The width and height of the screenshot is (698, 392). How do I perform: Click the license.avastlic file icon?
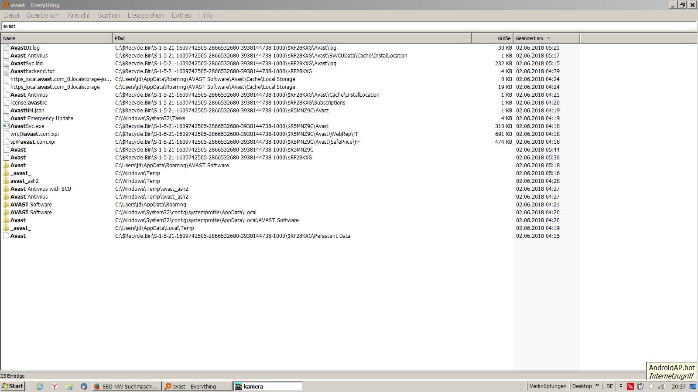(x=6, y=103)
